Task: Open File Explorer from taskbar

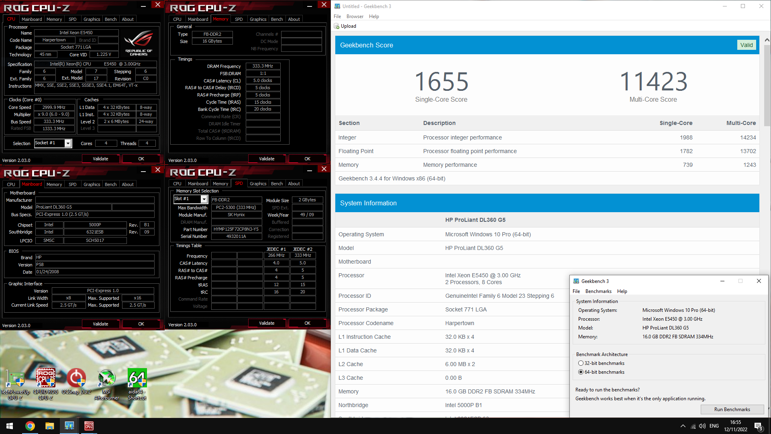Action: pyautogui.click(x=49, y=426)
